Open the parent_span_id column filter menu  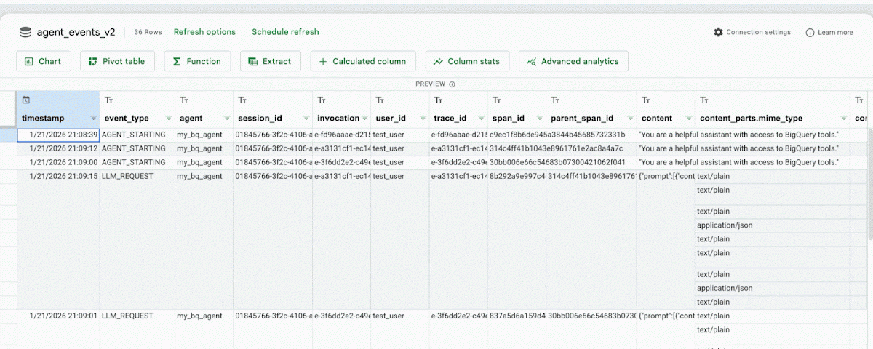(631, 118)
